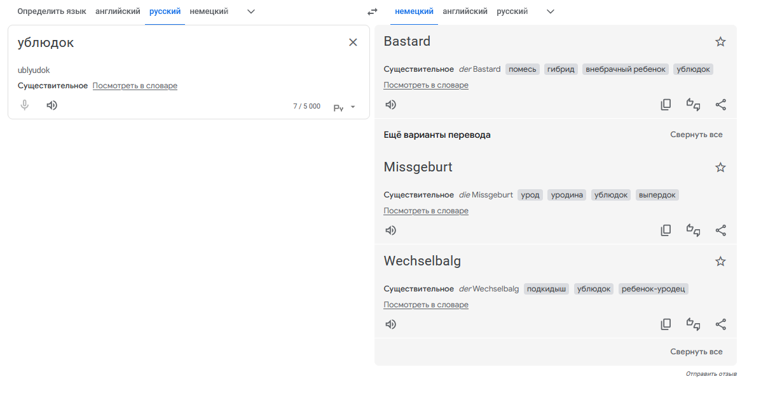This screenshot has height=393, width=775.
Task: Copy the Wechselbalg translation
Action: click(666, 324)
